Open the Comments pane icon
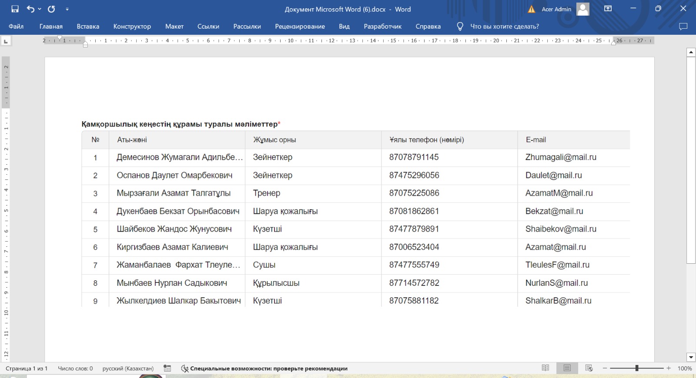 [x=683, y=27]
